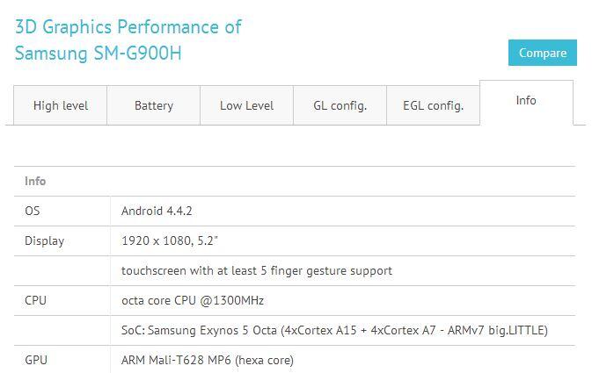Image resolution: width=592 pixels, height=373 pixels.
Task: Click the touchscreen 5 finger gesture text
Action: click(257, 270)
